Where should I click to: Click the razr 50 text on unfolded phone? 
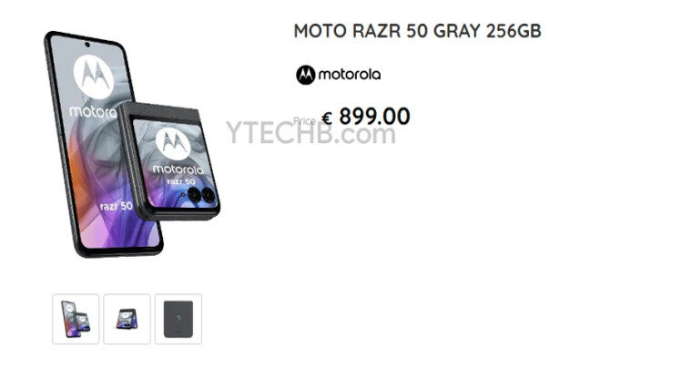point(116,206)
